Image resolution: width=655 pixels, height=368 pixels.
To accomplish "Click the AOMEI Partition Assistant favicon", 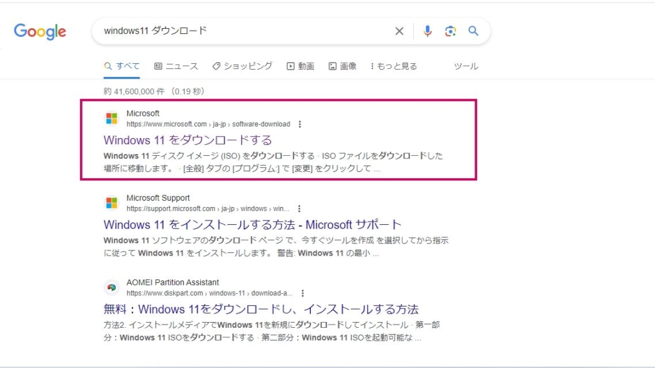I will pyautogui.click(x=111, y=287).
